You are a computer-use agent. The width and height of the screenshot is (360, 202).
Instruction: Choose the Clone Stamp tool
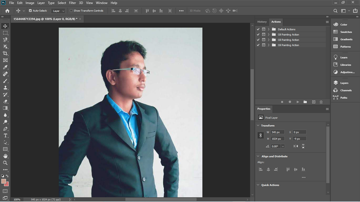pos(5,88)
